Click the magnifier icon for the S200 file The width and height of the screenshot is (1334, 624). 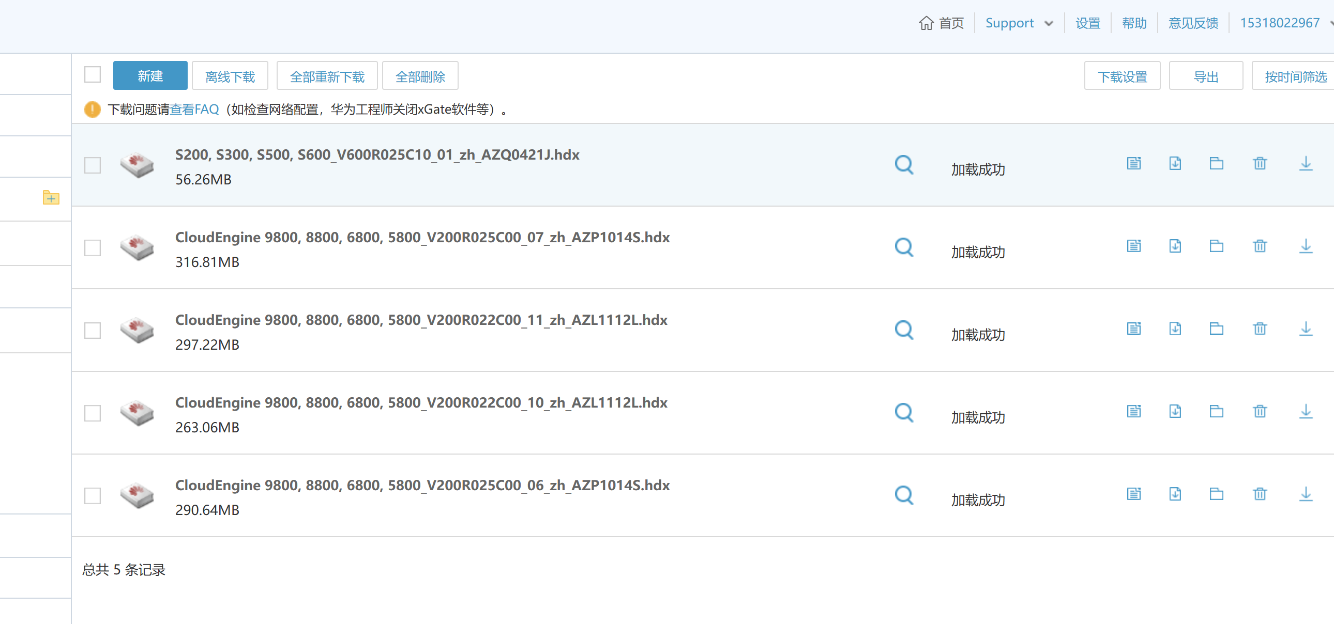point(904,165)
